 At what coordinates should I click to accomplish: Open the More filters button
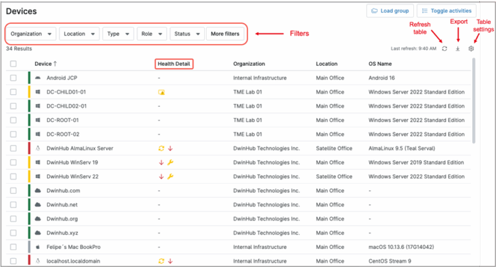click(x=224, y=34)
